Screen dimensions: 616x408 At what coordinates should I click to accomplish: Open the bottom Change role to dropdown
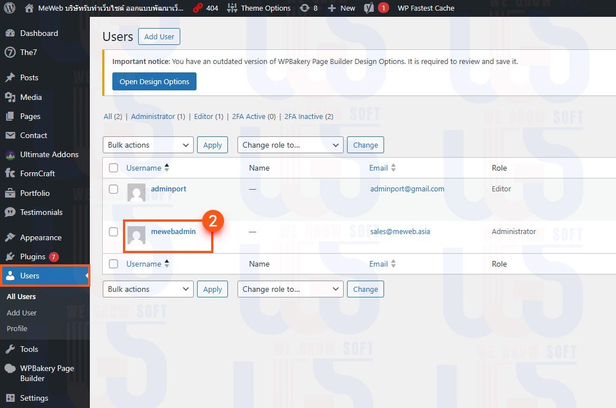click(x=290, y=289)
